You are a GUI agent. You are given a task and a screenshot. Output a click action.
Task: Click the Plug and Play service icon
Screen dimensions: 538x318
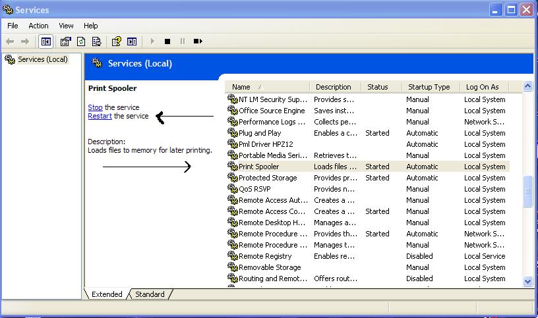click(x=232, y=133)
